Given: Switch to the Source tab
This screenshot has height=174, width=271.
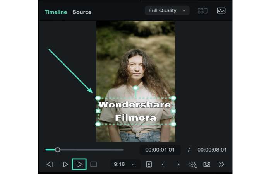Looking at the screenshot, I should click(x=82, y=12).
